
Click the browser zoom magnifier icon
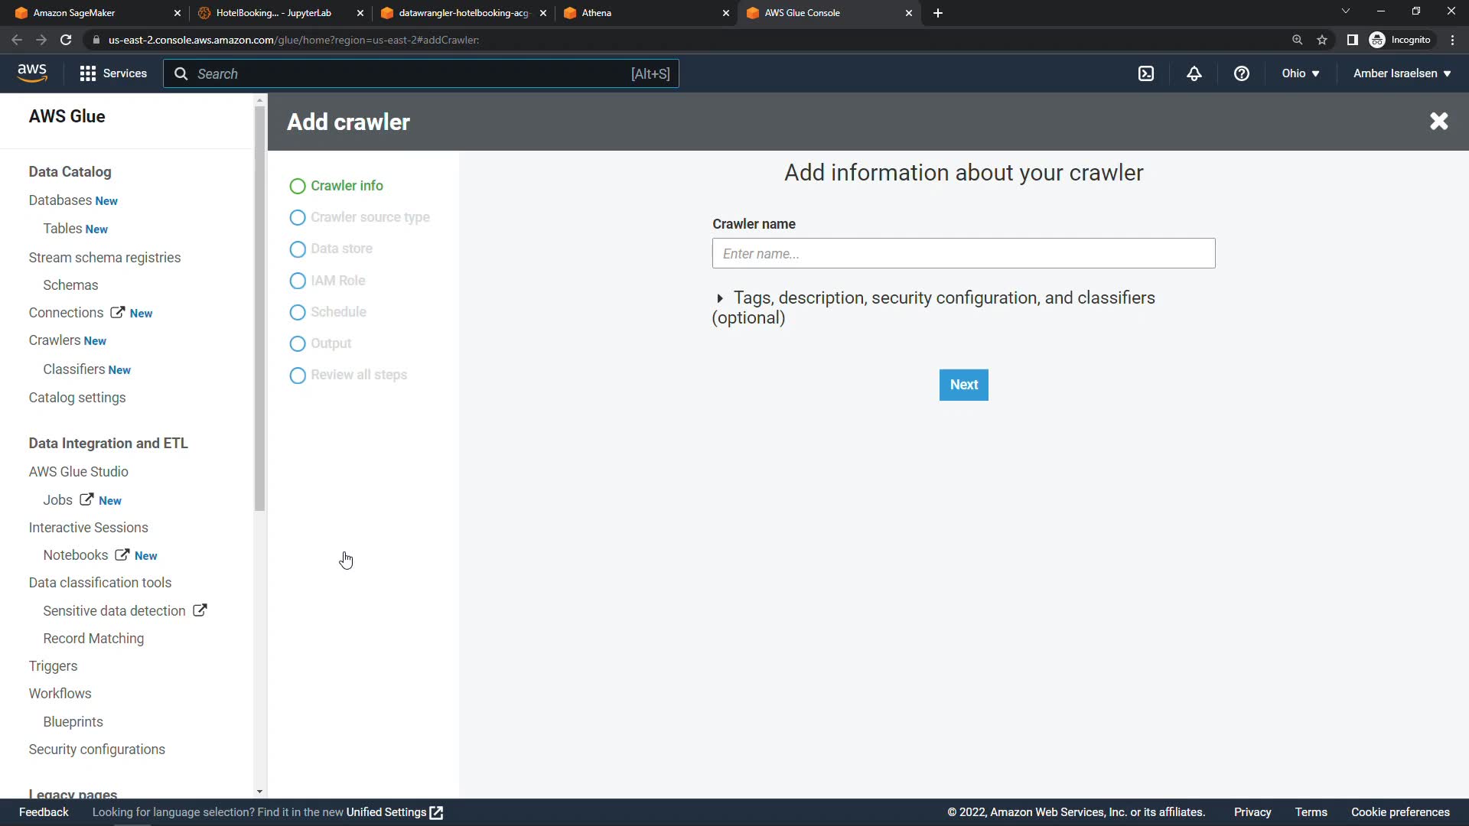click(1297, 40)
